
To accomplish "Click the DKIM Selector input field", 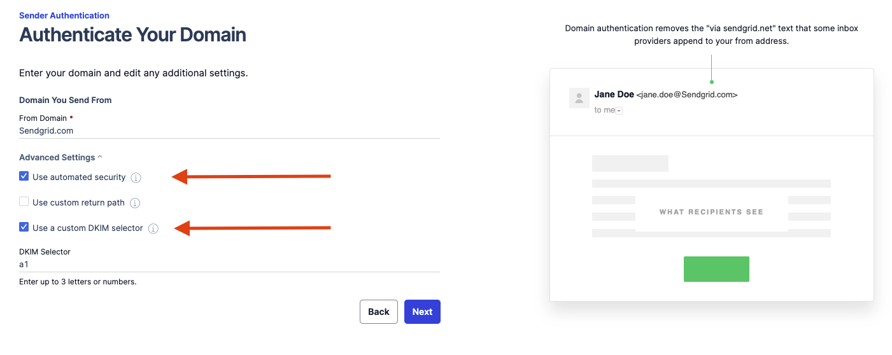I will point(229,265).
